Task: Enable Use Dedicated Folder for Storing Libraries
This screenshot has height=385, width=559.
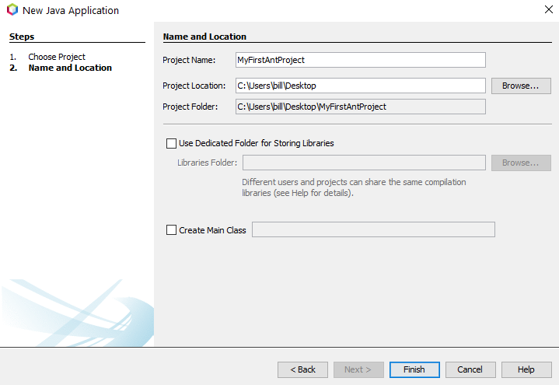Action: [x=172, y=143]
